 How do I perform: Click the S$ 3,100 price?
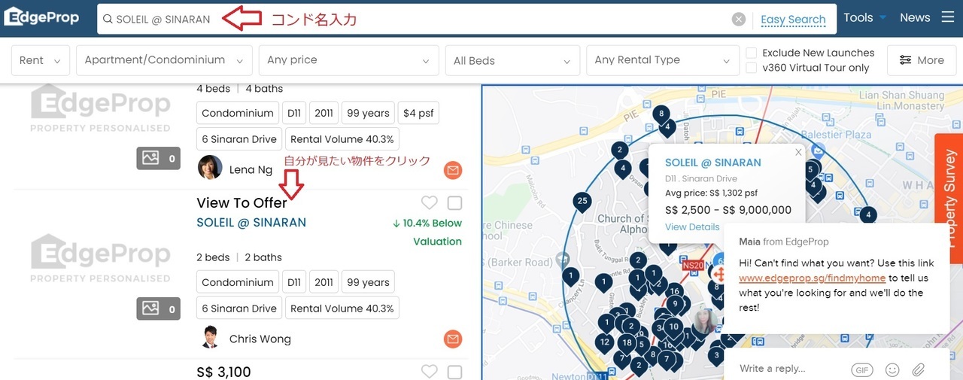pyautogui.click(x=223, y=372)
